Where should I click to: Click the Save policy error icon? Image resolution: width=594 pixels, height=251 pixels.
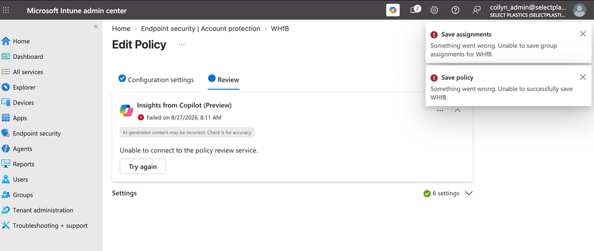point(434,78)
